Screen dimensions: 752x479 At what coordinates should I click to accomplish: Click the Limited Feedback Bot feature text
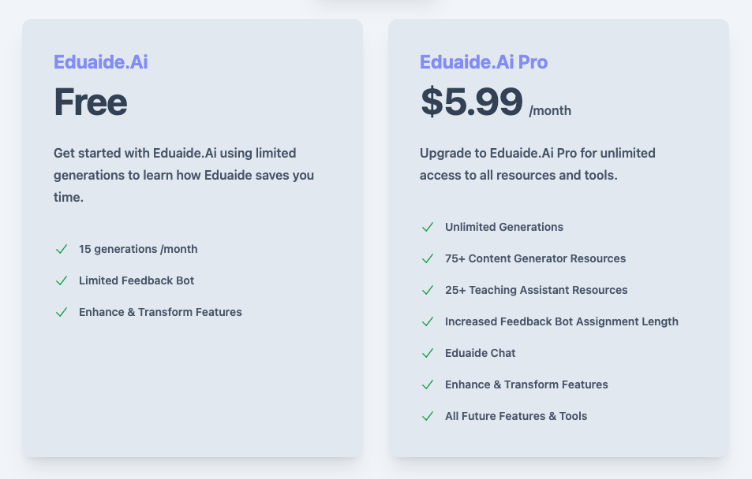point(136,280)
